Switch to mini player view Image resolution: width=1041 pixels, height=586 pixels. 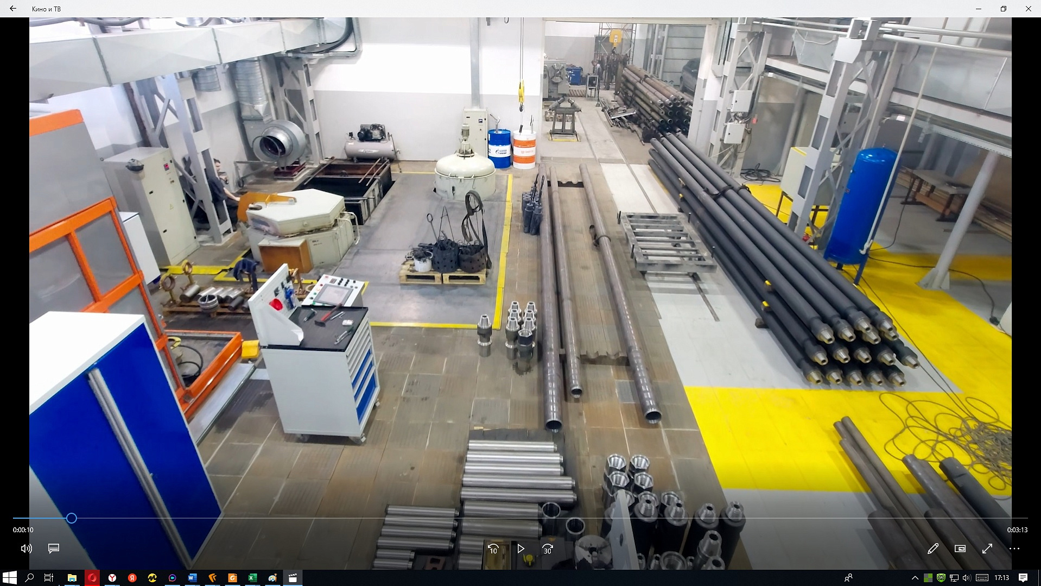(960, 549)
